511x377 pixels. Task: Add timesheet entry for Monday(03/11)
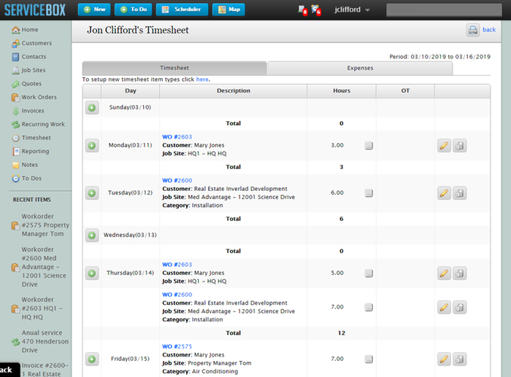coord(92,146)
